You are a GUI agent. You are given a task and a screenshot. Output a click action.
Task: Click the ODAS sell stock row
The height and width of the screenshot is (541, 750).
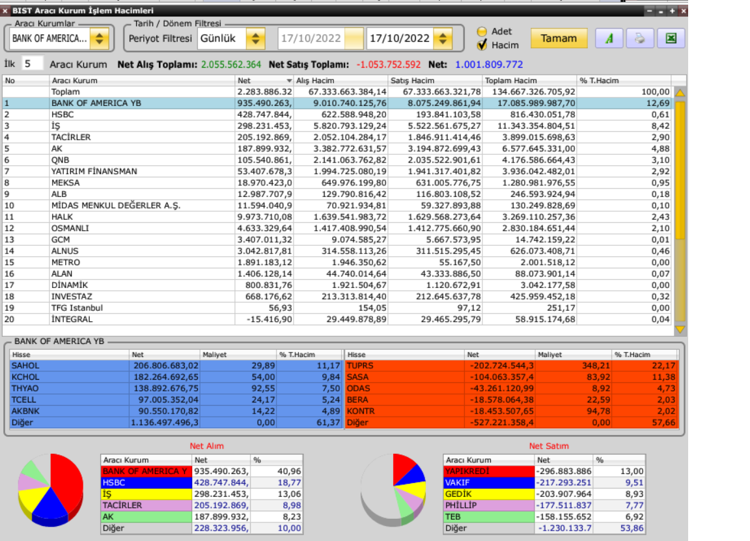coord(511,389)
